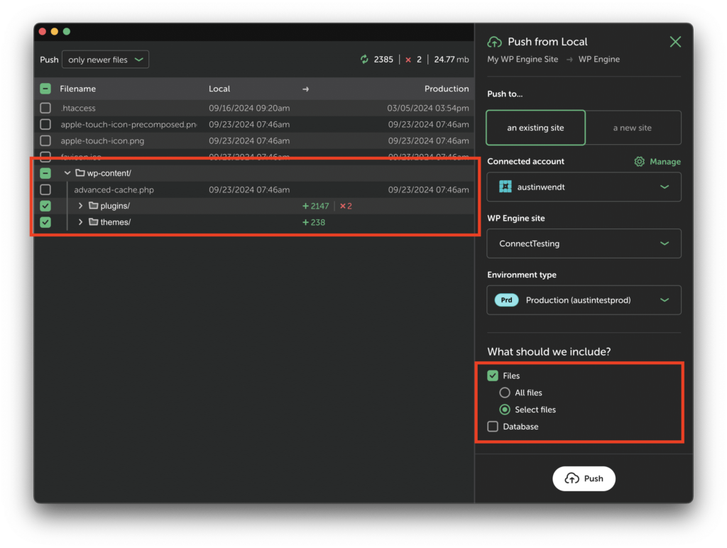This screenshot has width=727, height=548.
Task: Expand the plugins folder chevron
Action: (x=80, y=206)
